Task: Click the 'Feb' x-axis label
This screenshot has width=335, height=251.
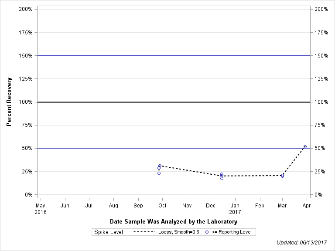Action: point(260,206)
